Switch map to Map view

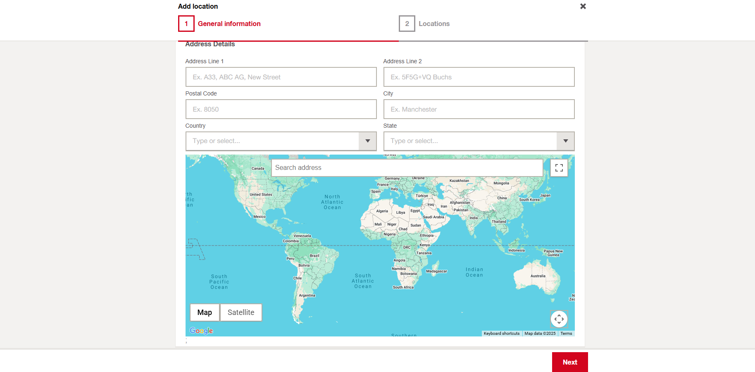tap(205, 312)
